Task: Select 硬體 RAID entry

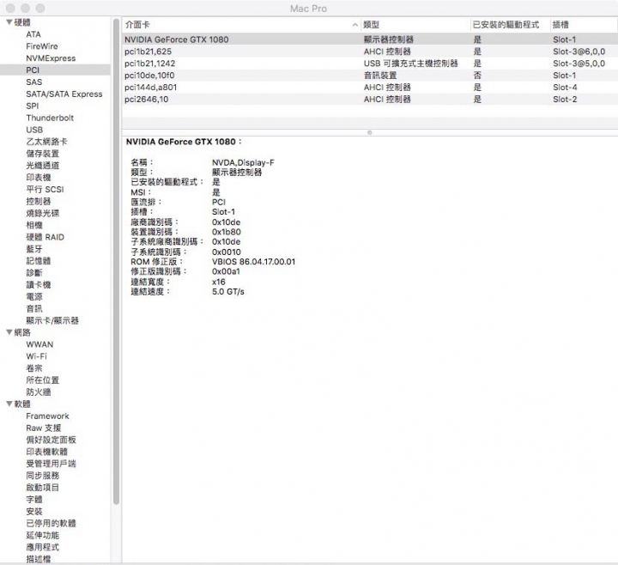Action: point(45,237)
